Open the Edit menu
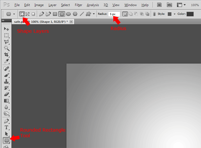The height and width of the screenshot is (148, 201). 27,5
